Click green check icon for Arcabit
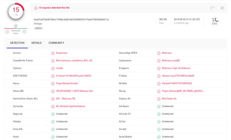Image resolution: width=231 pixels, height=140 pixels. pos(159,129)
